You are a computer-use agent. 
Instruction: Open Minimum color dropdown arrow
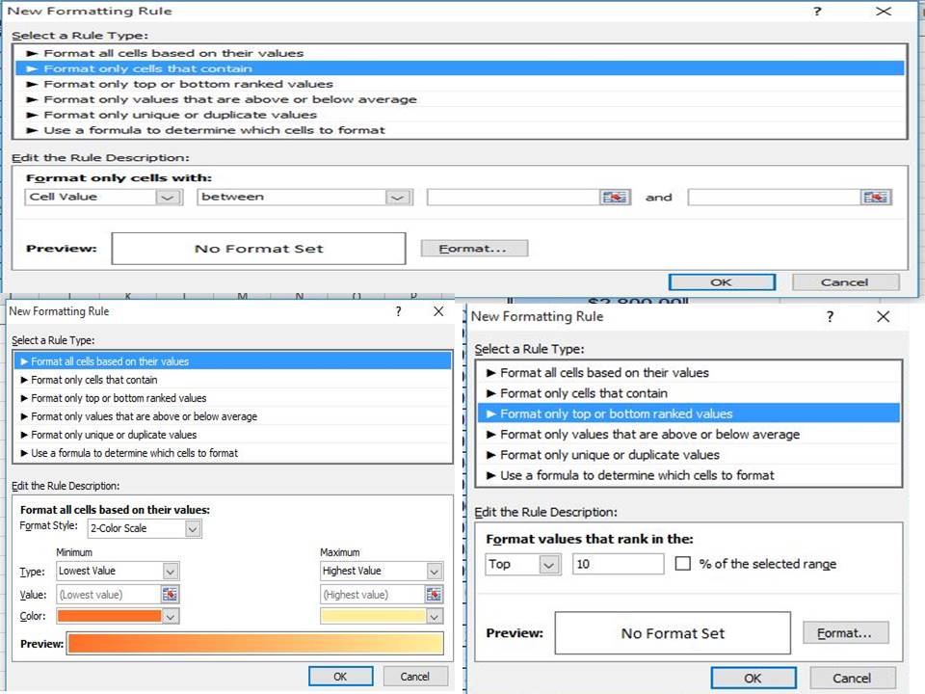point(171,617)
